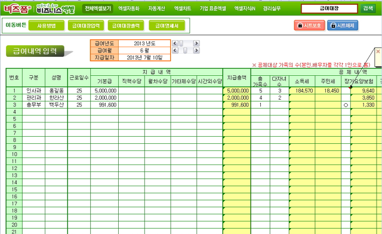
Task: Select the 장기요양보험 value 1,330
Action: [364, 105]
